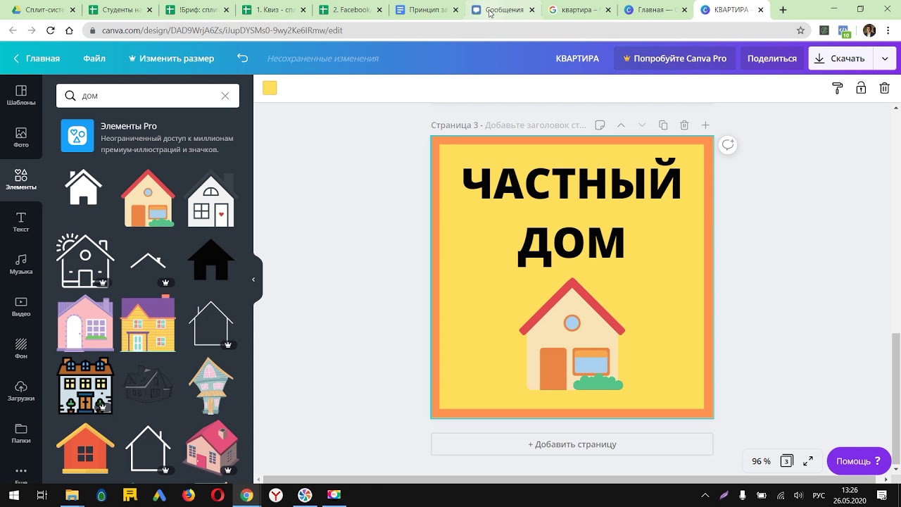The height and width of the screenshot is (507, 901).
Task: Collapse the side panel with arrow handle
Action: pyautogui.click(x=254, y=280)
